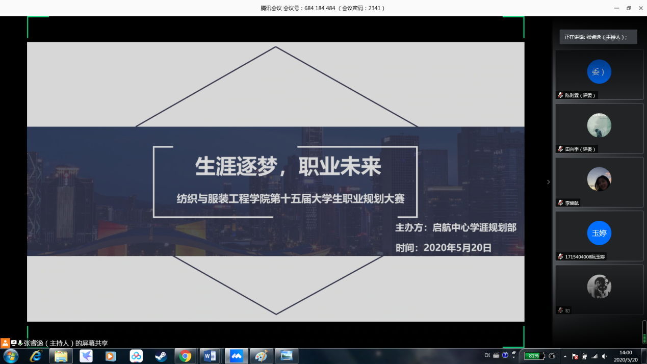Screen dimensions: 647x364
Task: Click the battery 81% indicator
Action: pyautogui.click(x=534, y=356)
